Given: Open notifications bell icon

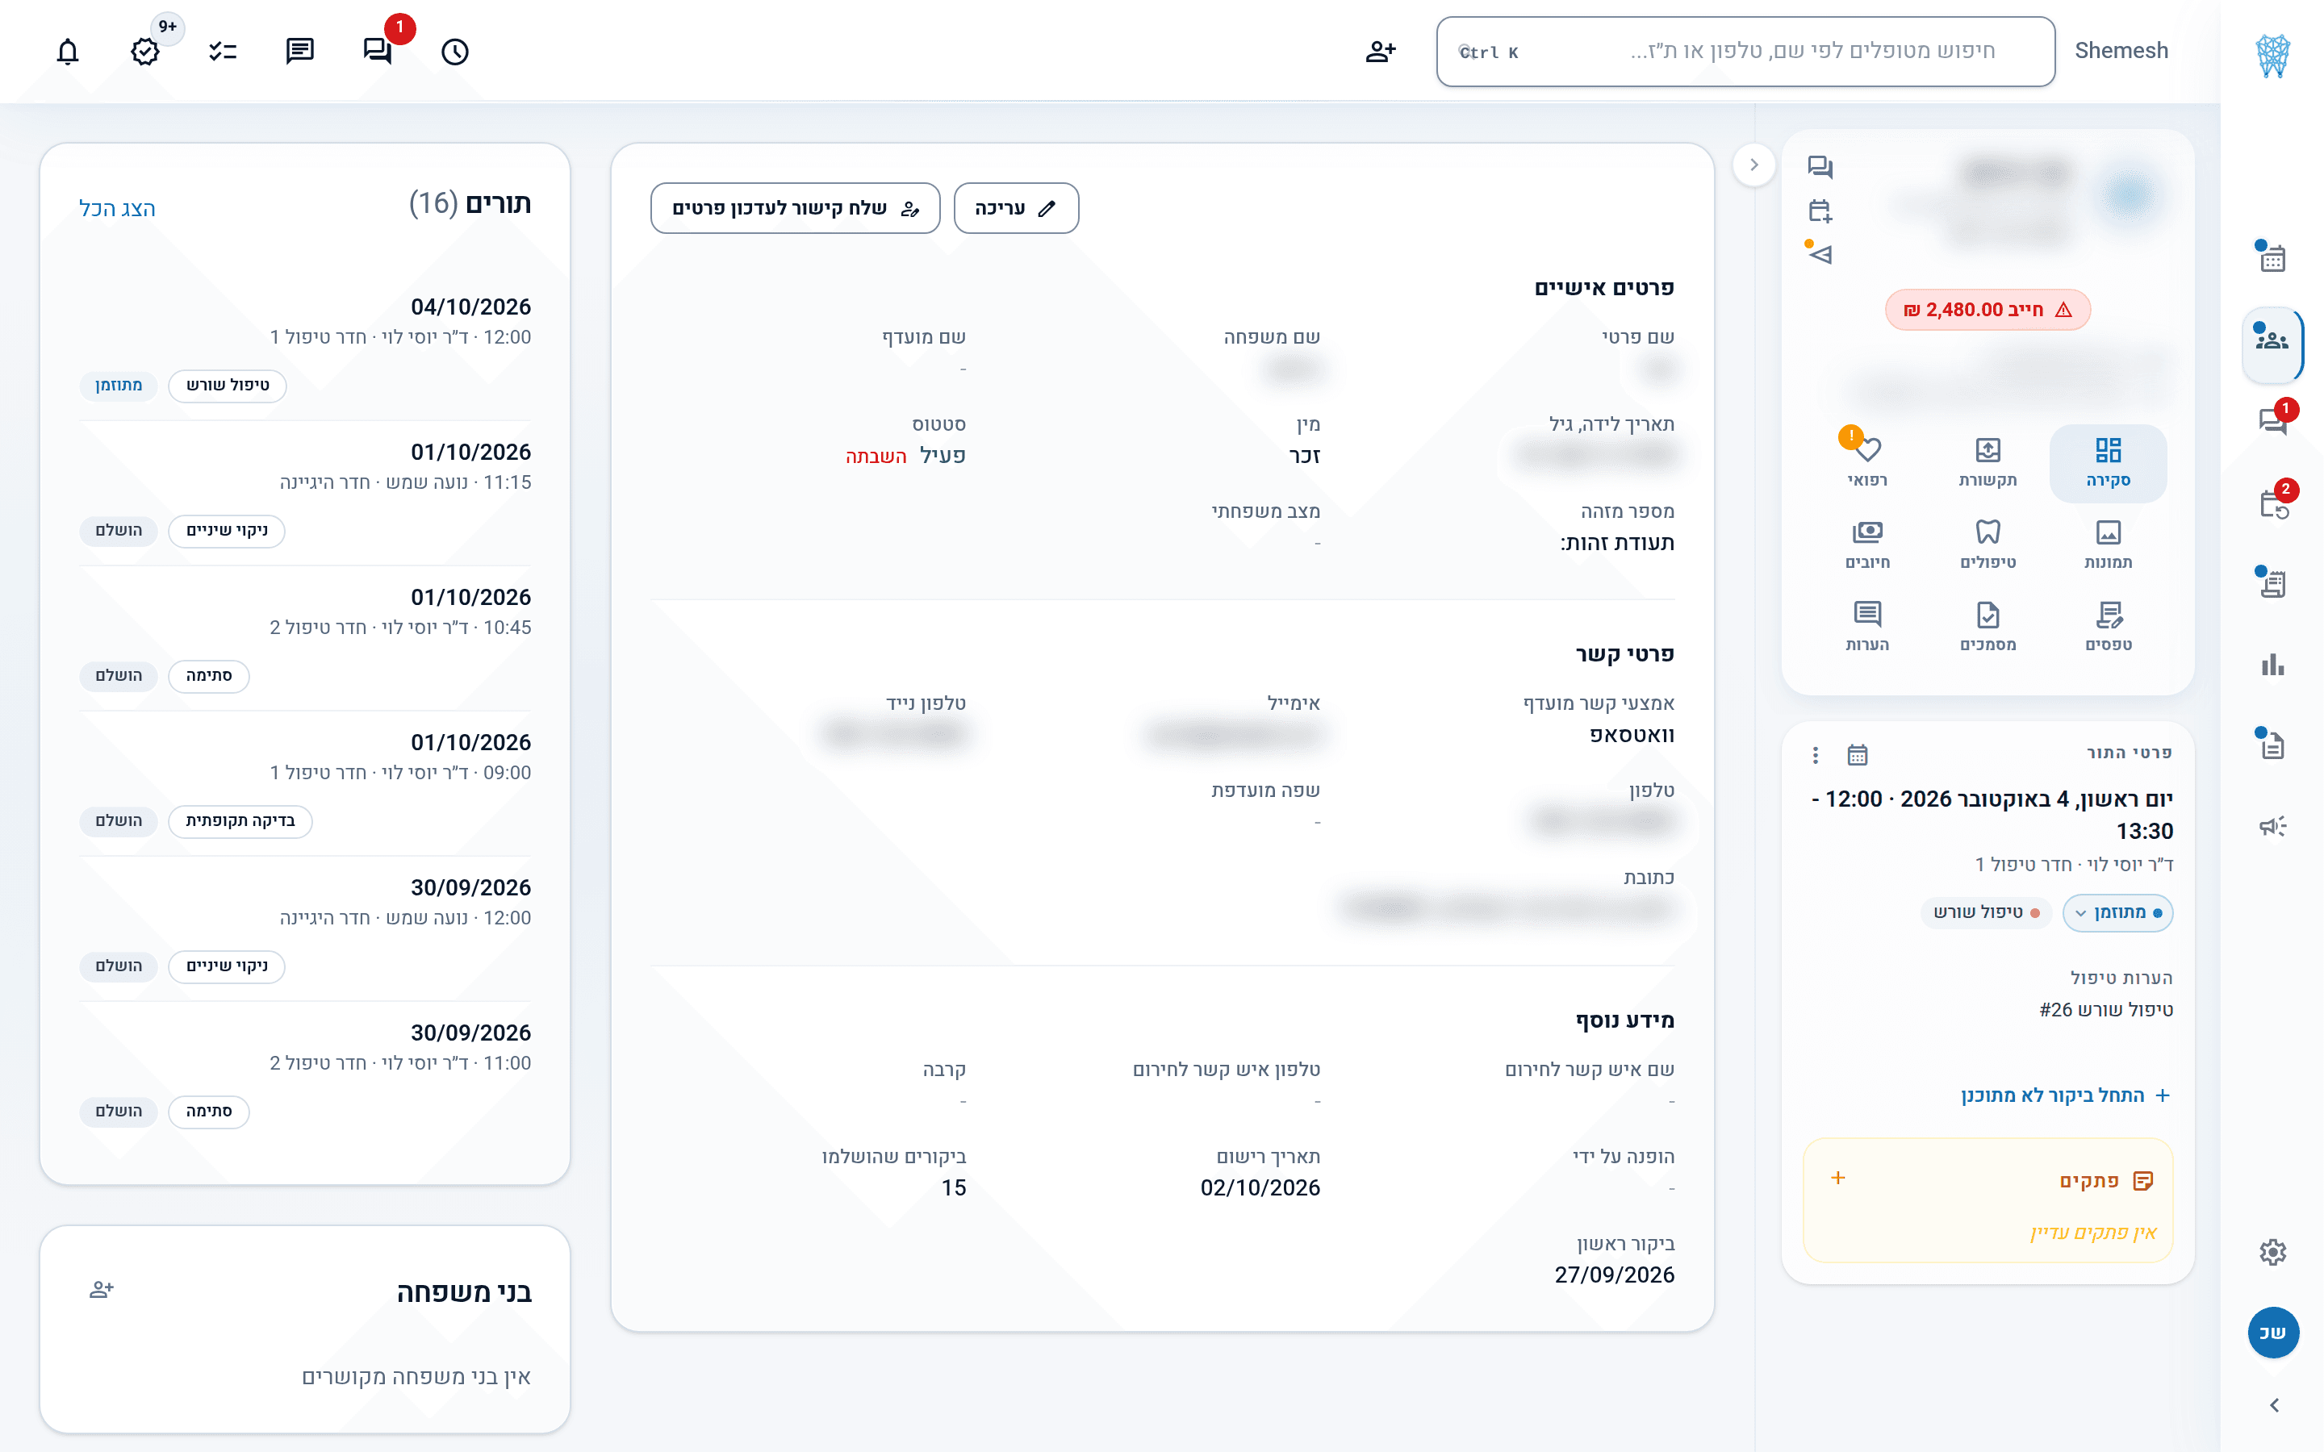Looking at the screenshot, I should (67, 51).
